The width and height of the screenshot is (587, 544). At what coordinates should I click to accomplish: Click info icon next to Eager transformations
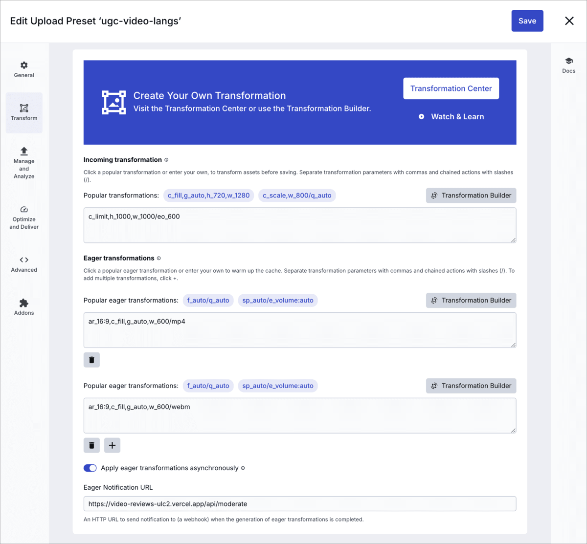pos(158,258)
